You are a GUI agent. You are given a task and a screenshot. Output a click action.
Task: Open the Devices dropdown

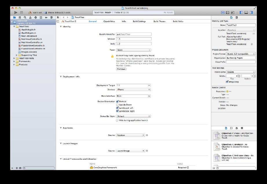(133, 90)
